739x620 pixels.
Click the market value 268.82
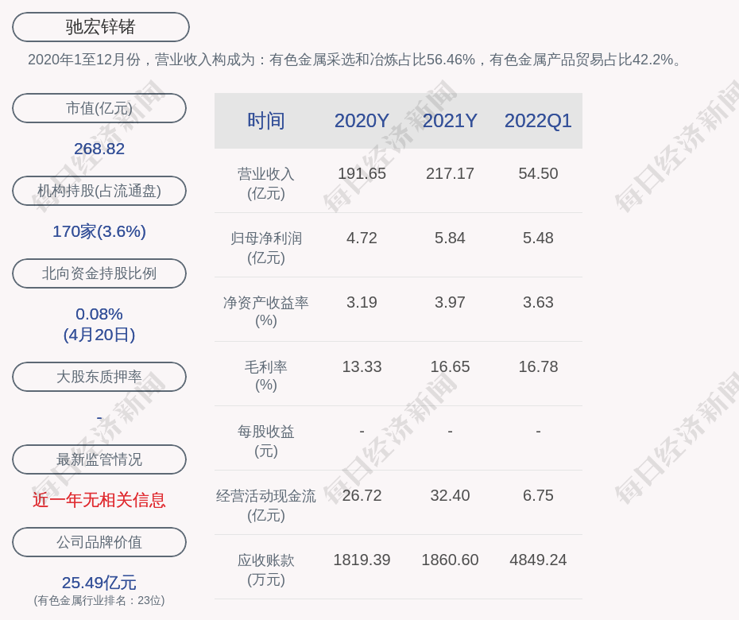[x=99, y=149]
